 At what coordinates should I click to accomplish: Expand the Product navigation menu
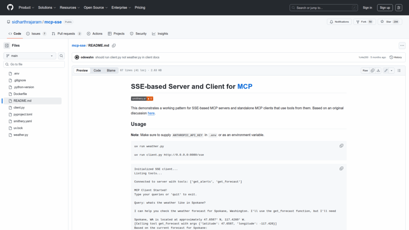pos(26,8)
